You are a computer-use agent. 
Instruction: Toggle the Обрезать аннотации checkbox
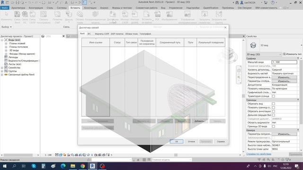point(274,111)
